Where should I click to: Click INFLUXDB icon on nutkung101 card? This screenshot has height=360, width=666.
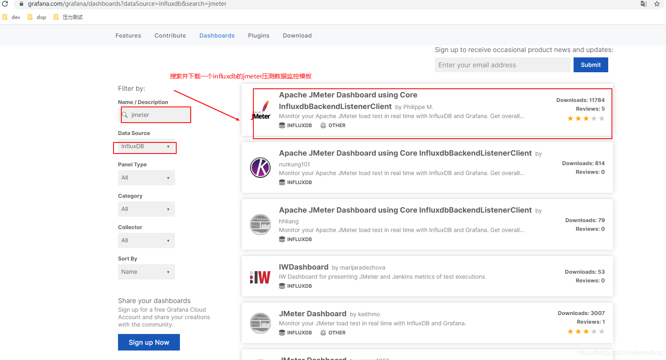282,182
